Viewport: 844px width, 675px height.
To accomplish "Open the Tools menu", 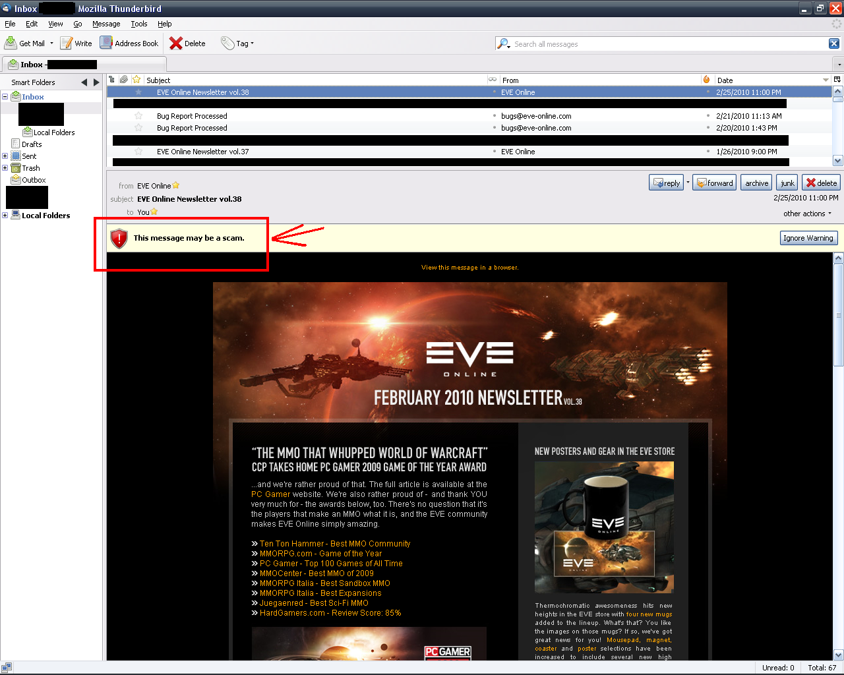I will (x=139, y=24).
